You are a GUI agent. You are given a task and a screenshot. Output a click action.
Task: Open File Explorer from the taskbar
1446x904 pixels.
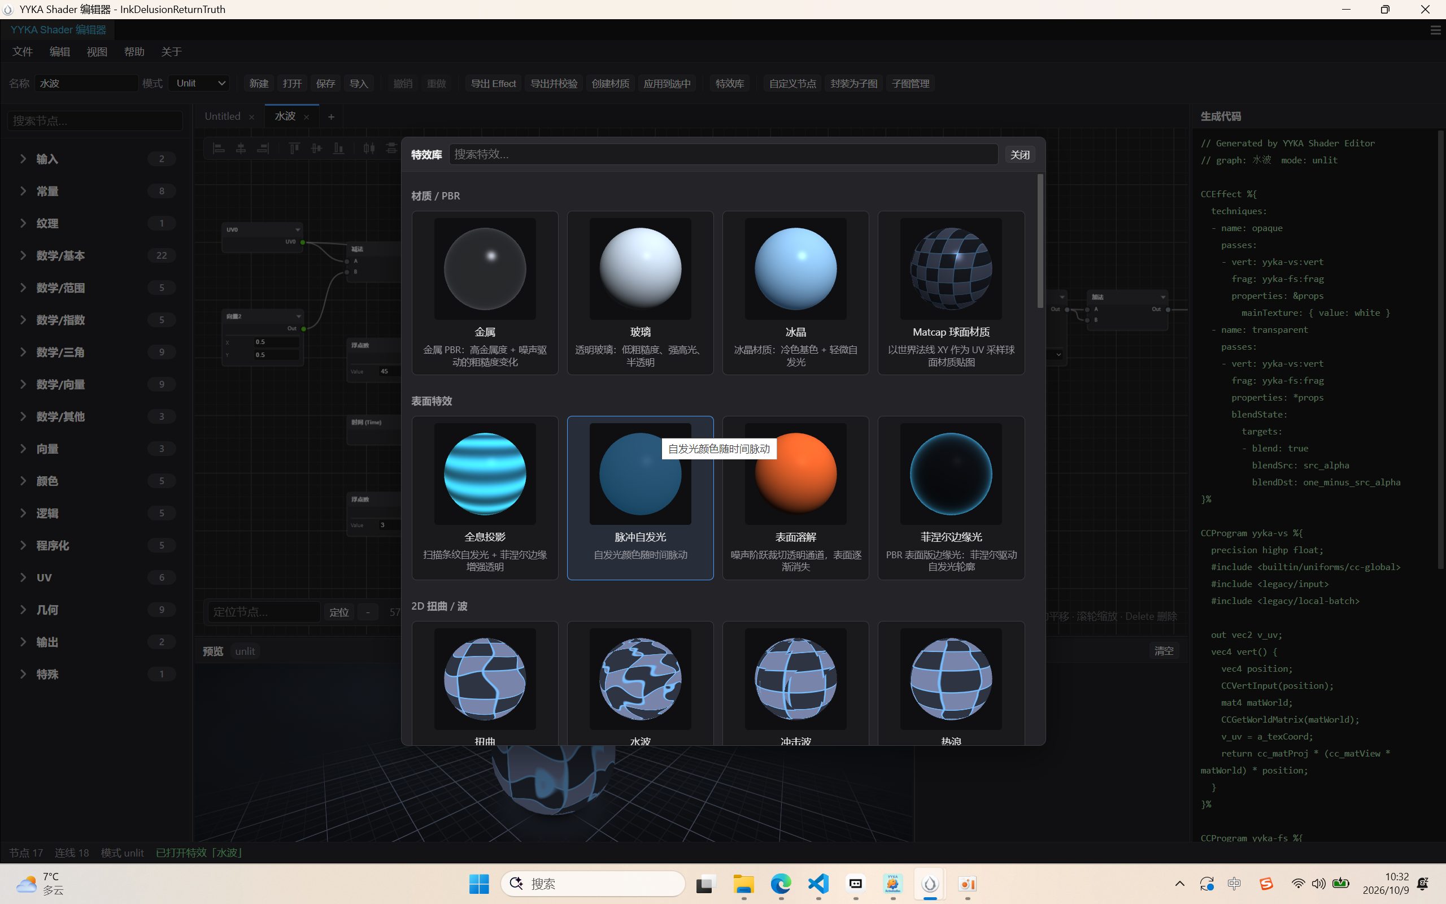744,884
